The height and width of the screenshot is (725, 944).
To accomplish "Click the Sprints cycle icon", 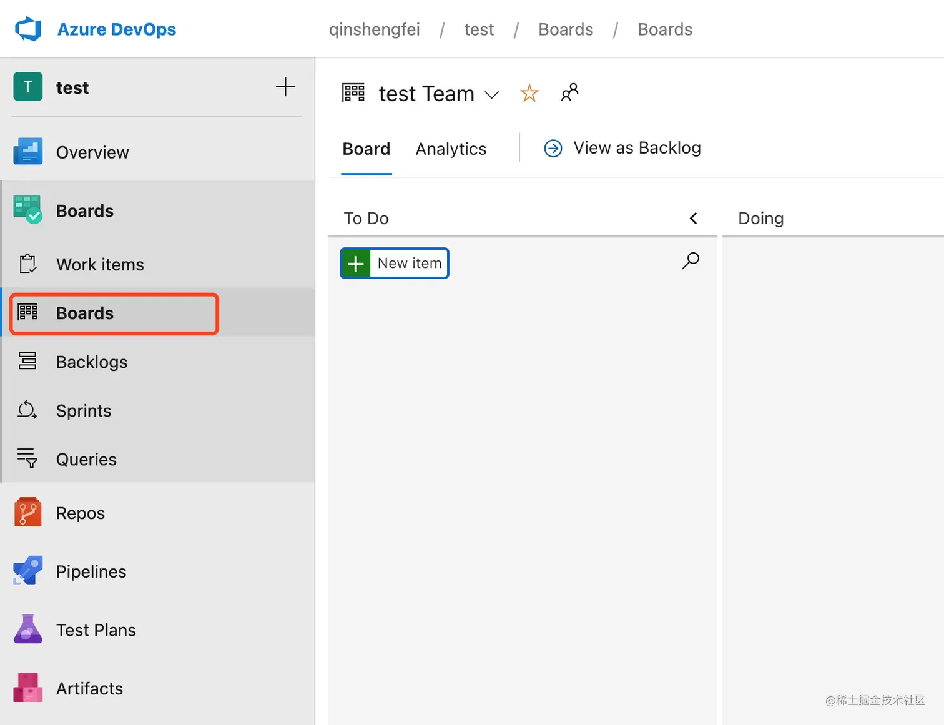I will [27, 410].
